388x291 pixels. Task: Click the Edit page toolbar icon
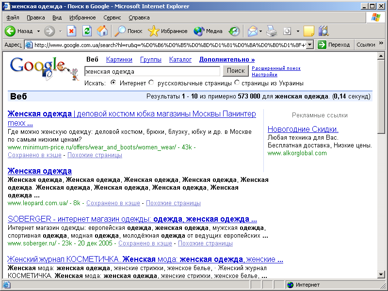point(287,31)
